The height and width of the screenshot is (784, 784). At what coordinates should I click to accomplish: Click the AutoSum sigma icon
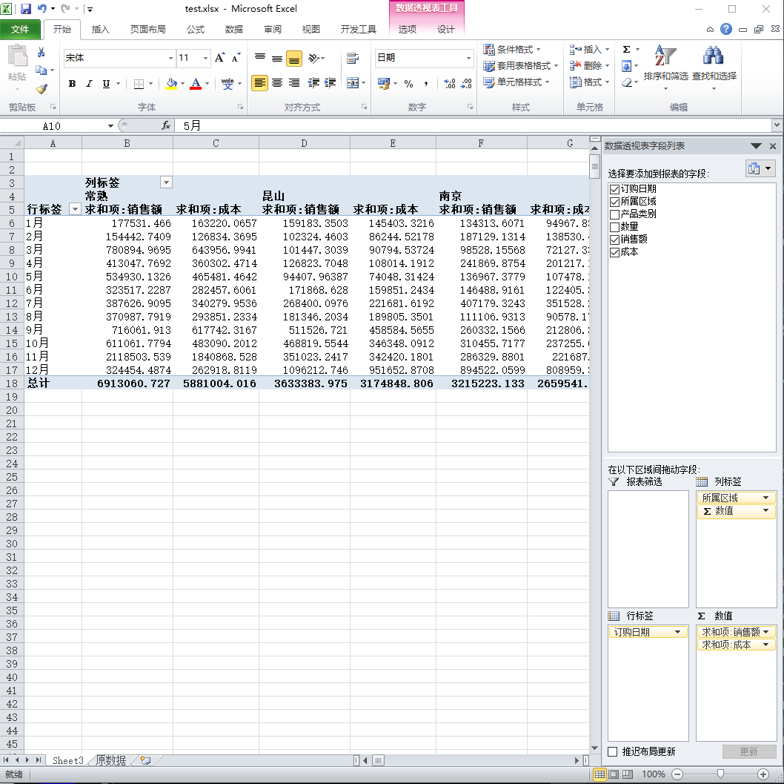tap(627, 50)
